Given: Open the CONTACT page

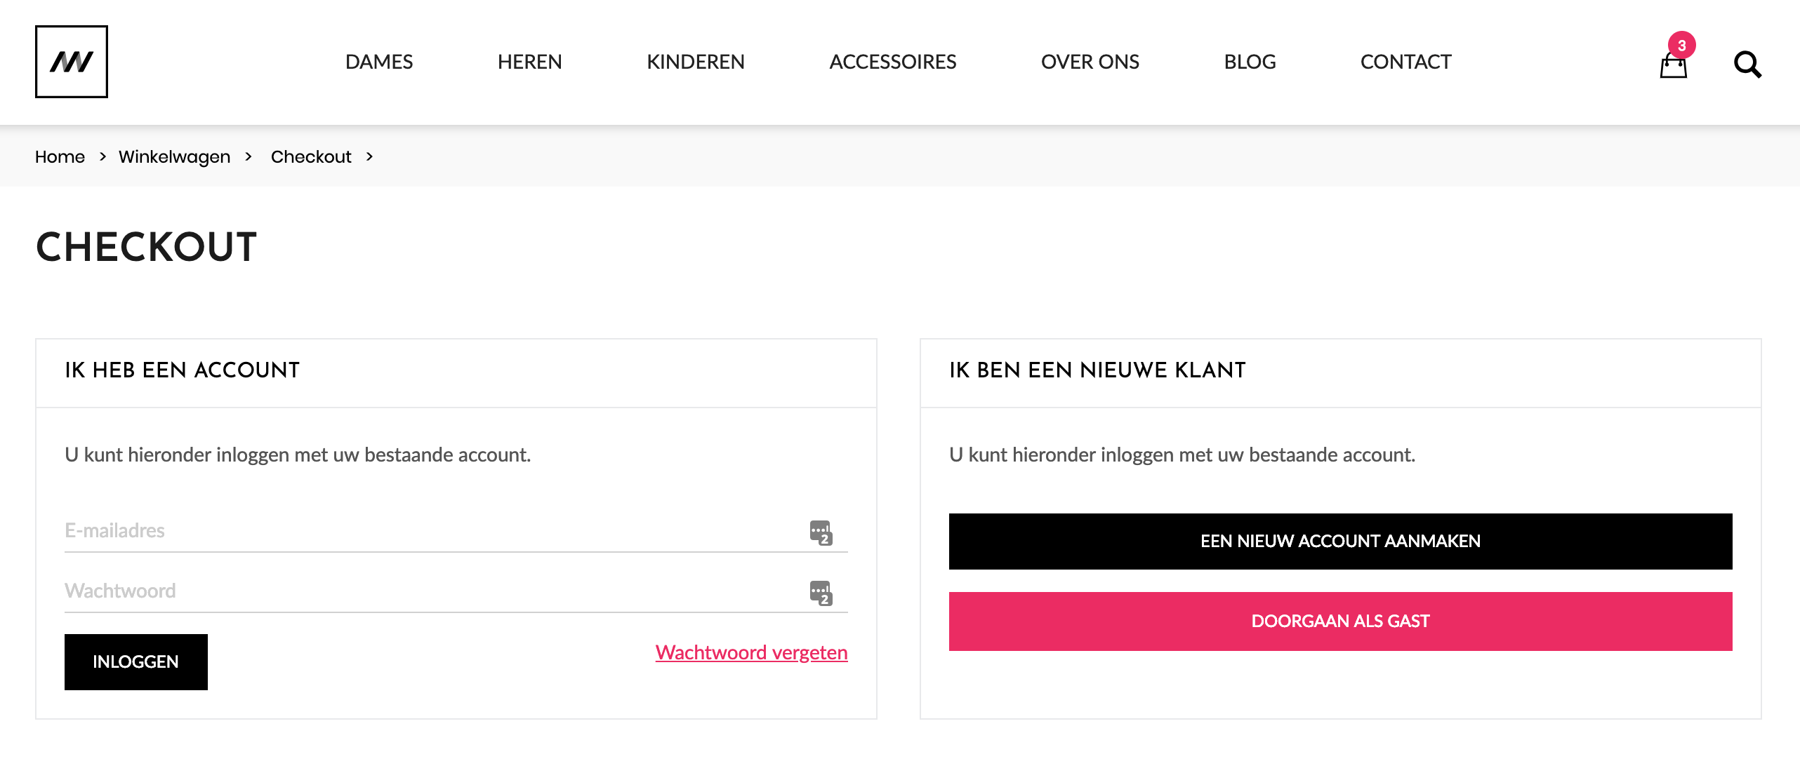Looking at the screenshot, I should point(1406,62).
